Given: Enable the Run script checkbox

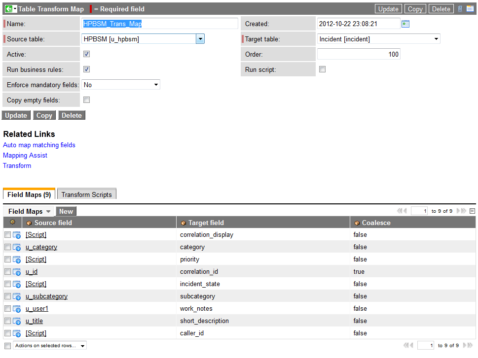Looking at the screenshot, I should tap(322, 69).
